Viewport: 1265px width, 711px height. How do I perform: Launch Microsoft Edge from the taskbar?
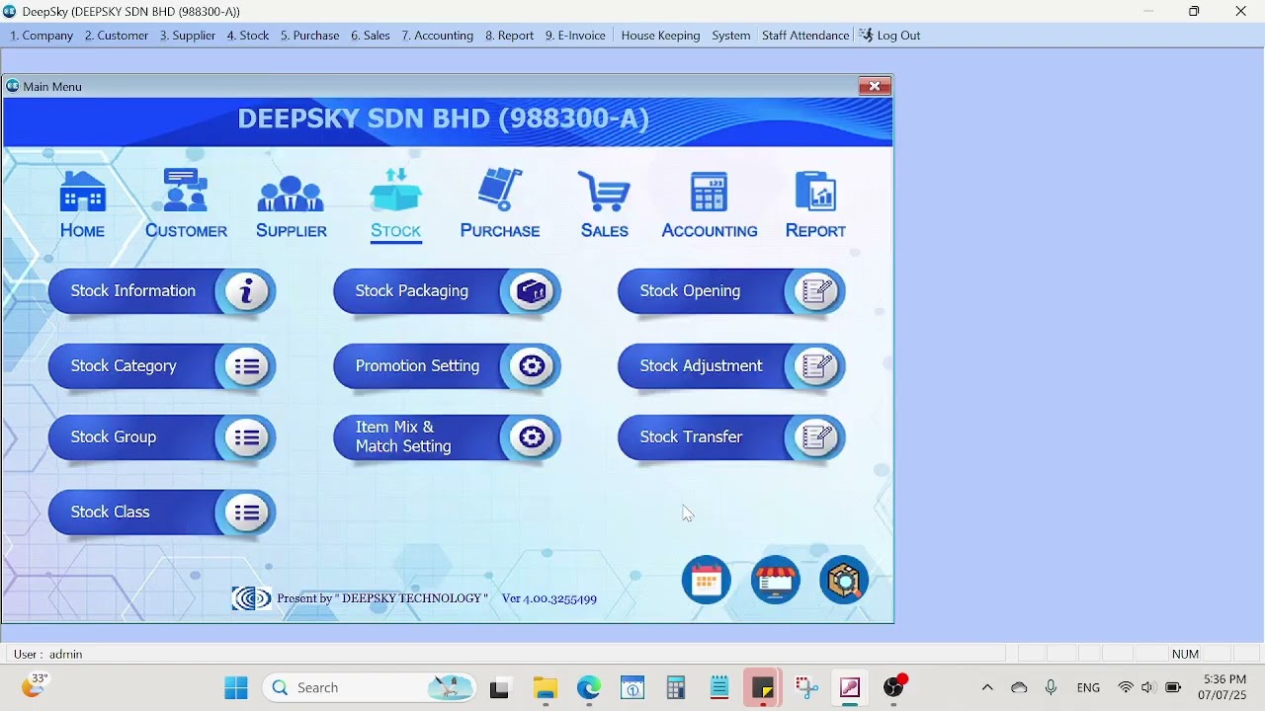coord(589,688)
